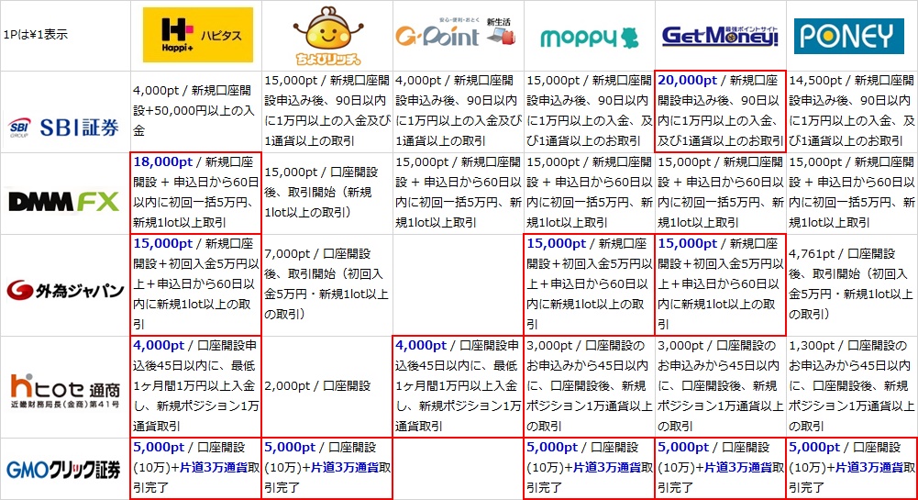Select the moppy GMOクリック証券 5,000pt cell
This screenshot has height=500, width=918.
(590, 469)
